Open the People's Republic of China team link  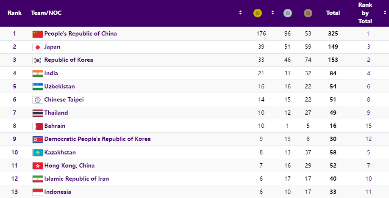coord(81,34)
